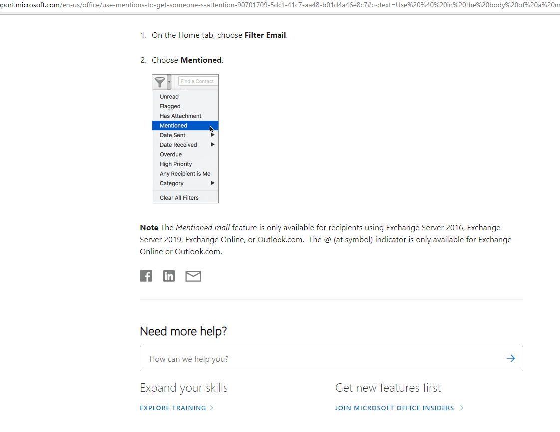Open JOIN MICROSOFT OFFICE INSIDERS link

[395, 408]
